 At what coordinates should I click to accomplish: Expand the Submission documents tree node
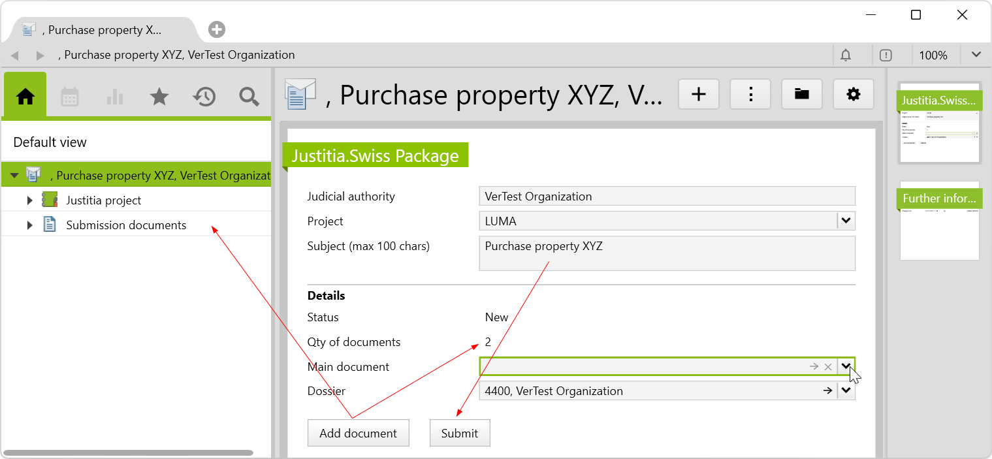(29, 225)
